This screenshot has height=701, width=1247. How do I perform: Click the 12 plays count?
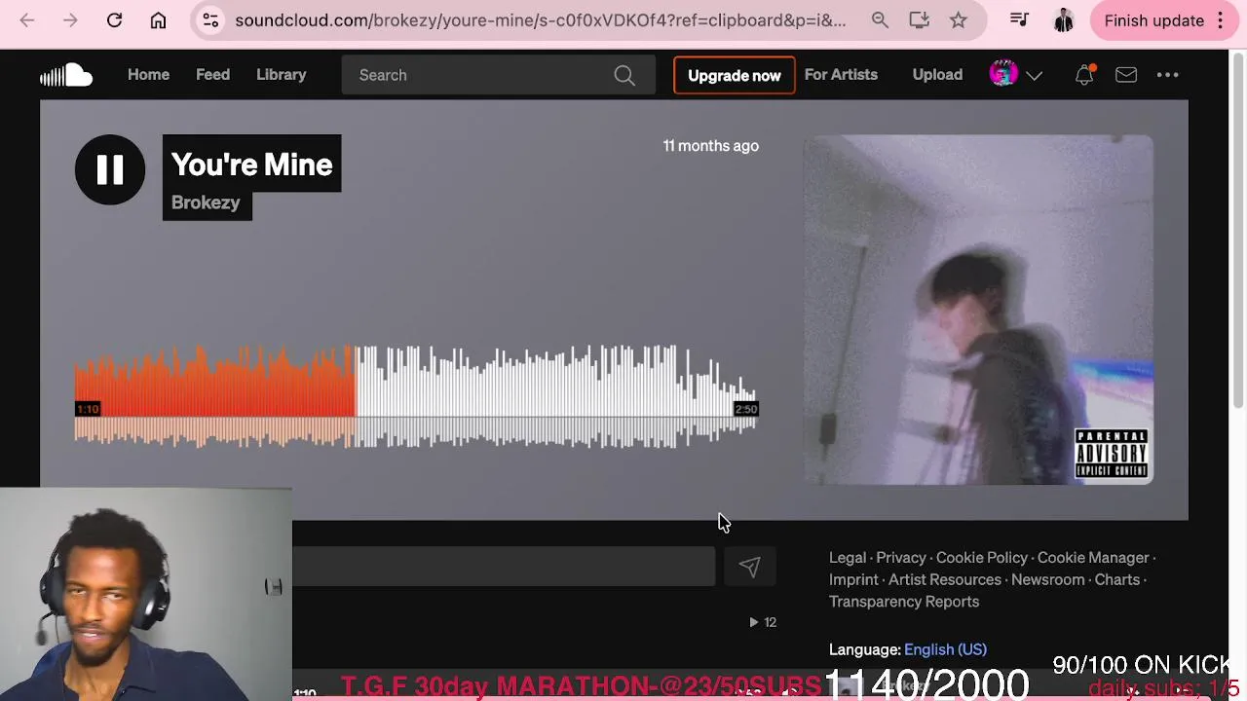763,622
